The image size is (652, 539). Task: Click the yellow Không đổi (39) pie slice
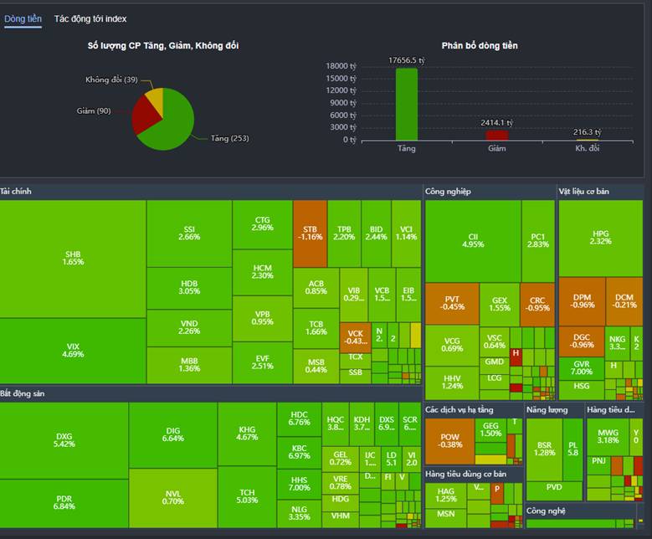(x=155, y=100)
